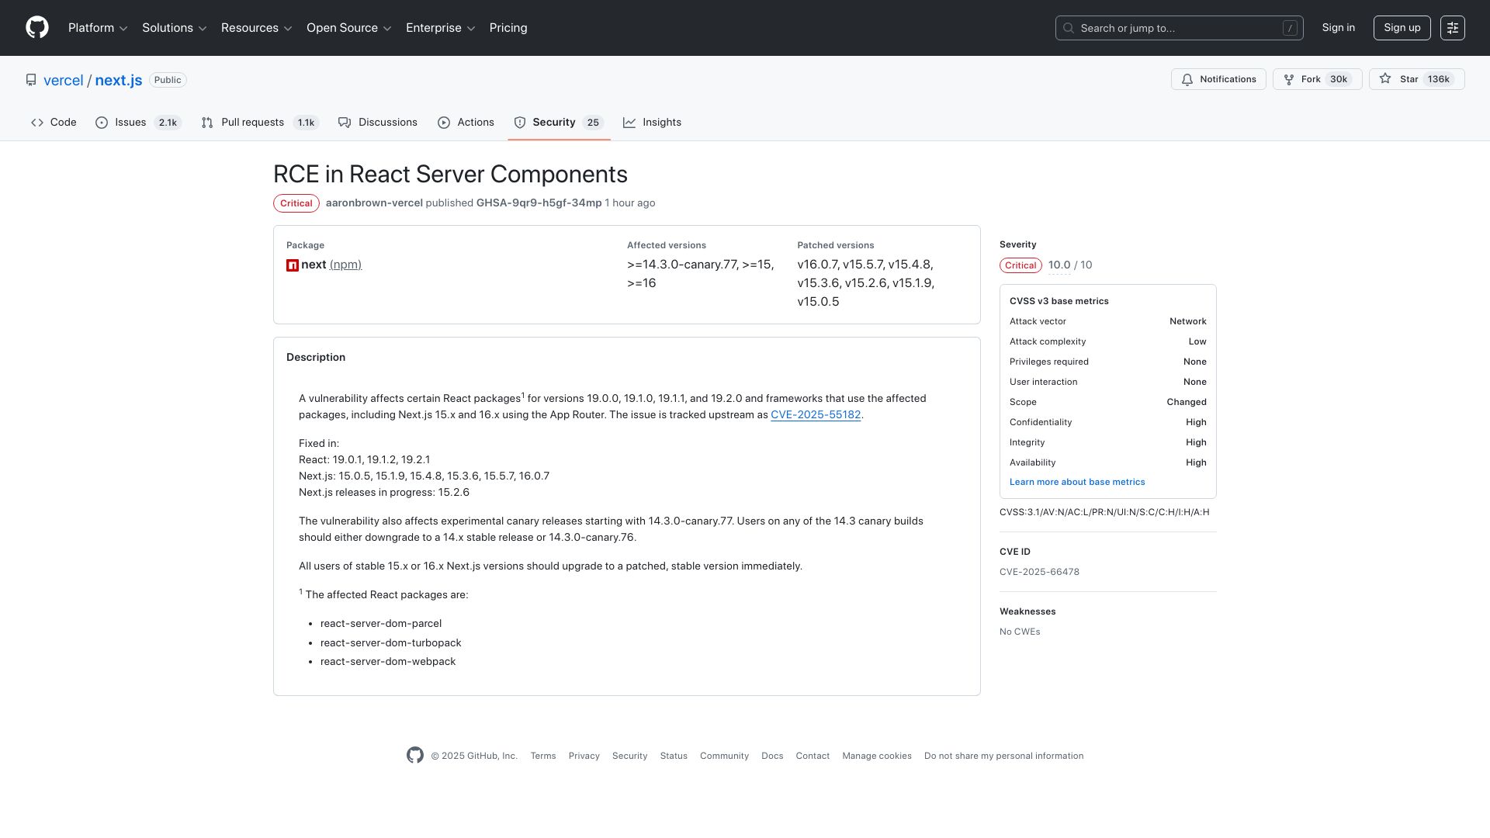Screen dimensions: 1490x838
Task: Click the 10.0 severity score
Action: point(1059,265)
